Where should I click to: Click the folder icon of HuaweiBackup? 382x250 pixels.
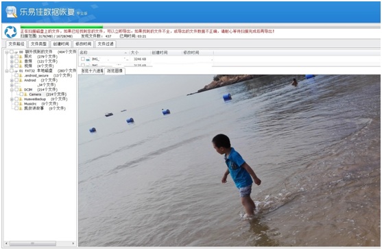tap(21, 99)
